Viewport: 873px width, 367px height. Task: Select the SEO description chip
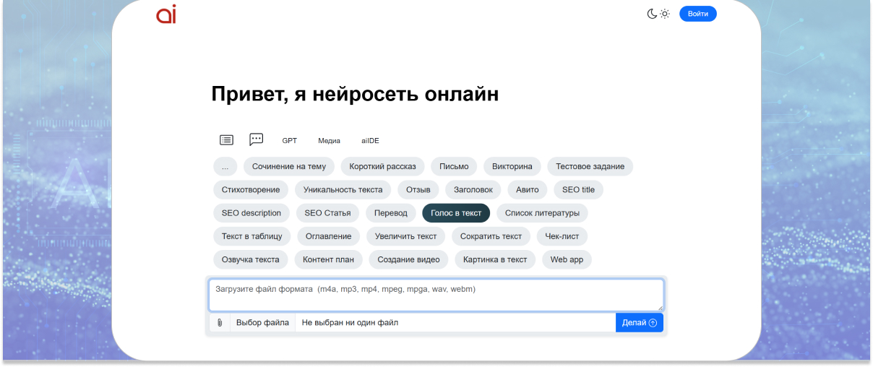[251, 213]
